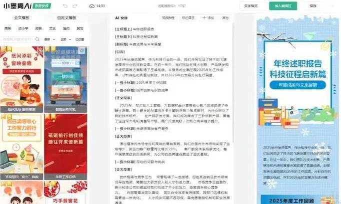Click the intro paragraph starting 2025年已接近尾声
Viewport: 341px width, 204px height.
(172, 67)
